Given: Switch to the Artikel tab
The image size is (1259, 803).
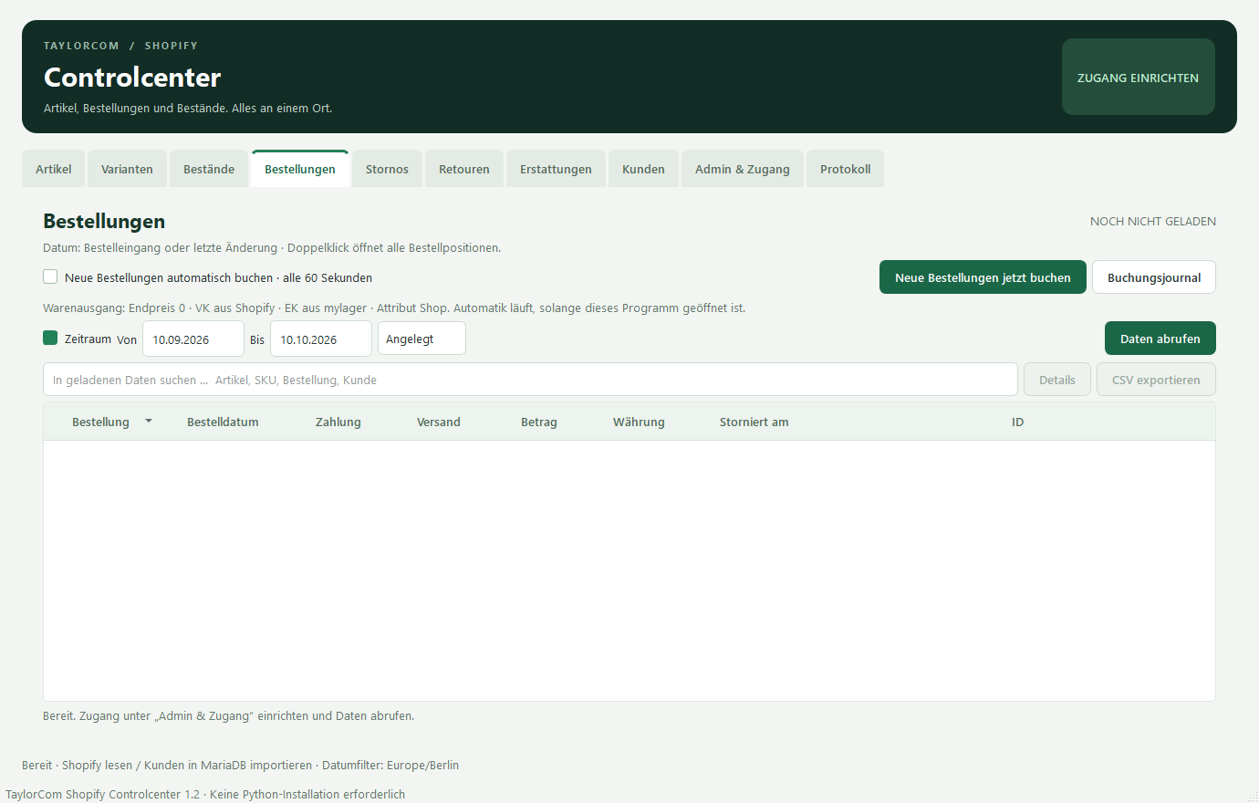Looking at the screenshot, I should click(x=54, y=169).
